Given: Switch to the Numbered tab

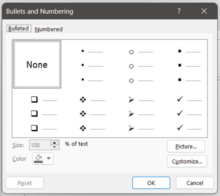Looking at the screenshot, I should pyautogui.click(x=49, y=29).
